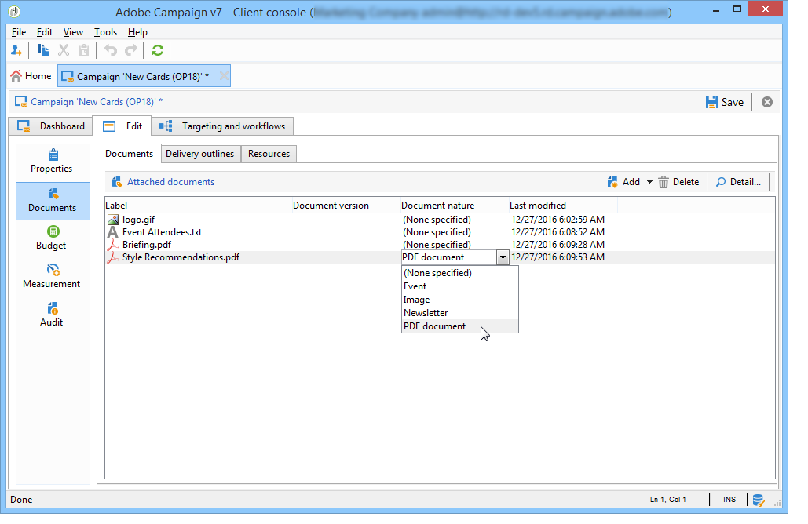The height and width of the screenshot is (524, 808).
Task: Click the Ln 1, Col 1 status indicator
Action: 667,500
